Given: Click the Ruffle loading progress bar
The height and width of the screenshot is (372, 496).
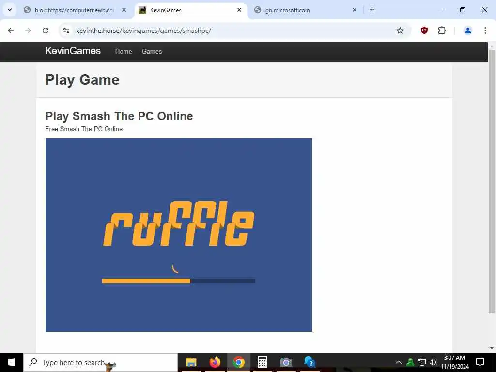Looking at the screenshot, I should click(x=179, y=281).
